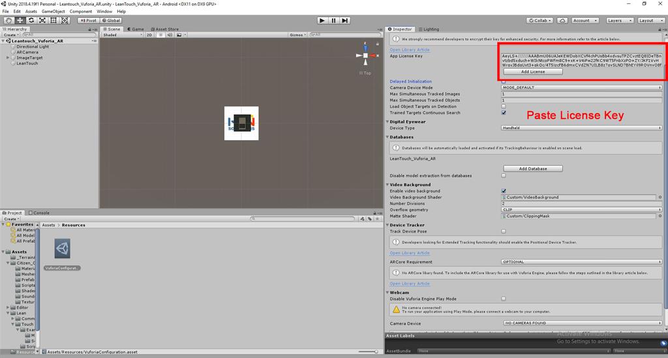Open the File menu

pos(5,12)
